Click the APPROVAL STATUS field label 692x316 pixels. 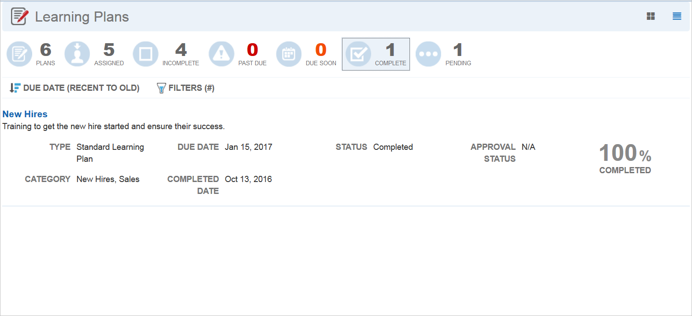click(x=493, y=153)
